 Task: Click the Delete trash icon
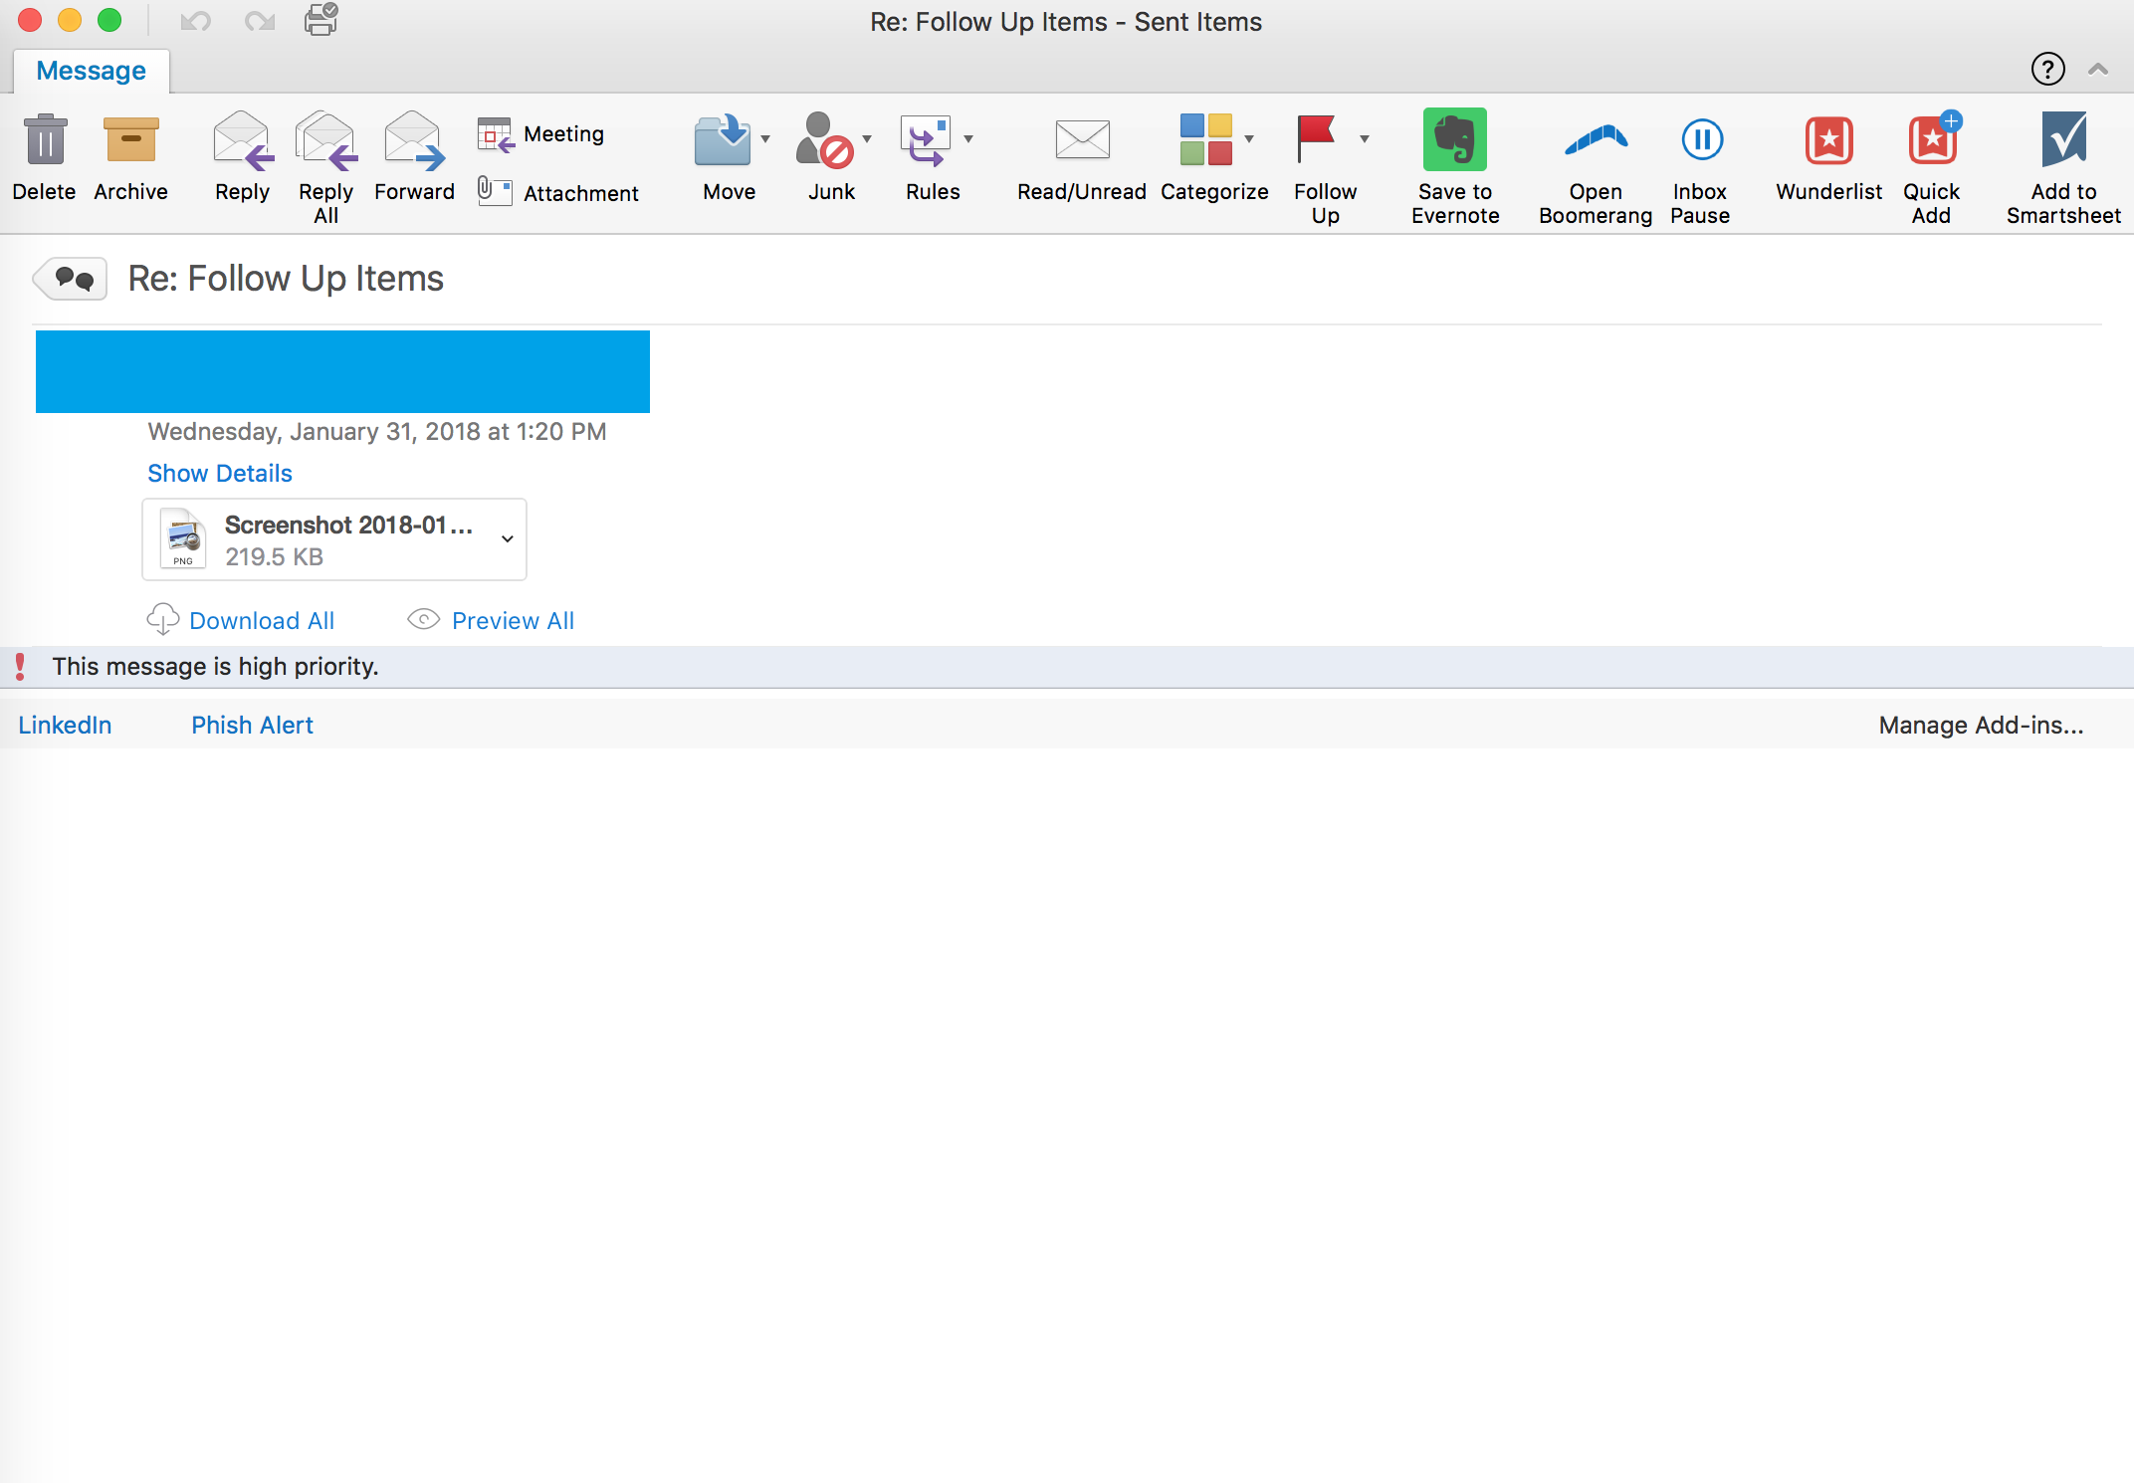[45, 140]
